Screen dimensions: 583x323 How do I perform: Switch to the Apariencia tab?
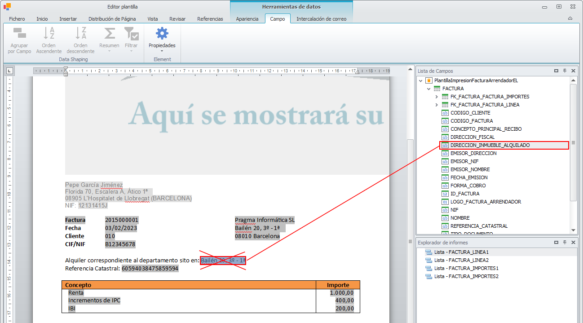pos(247,19)
